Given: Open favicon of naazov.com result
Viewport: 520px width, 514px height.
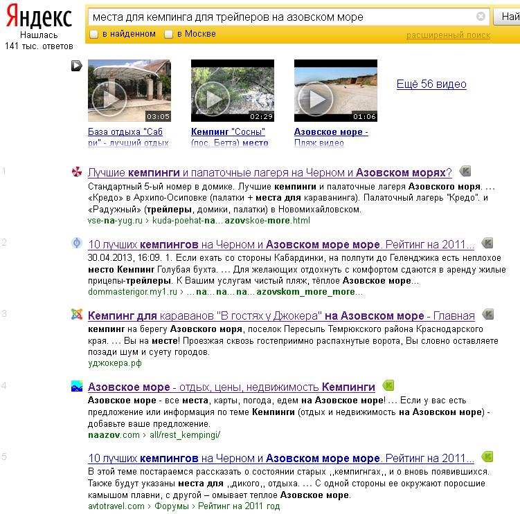Looking at the screenshot, I should pyautogui.click(x=77, y=386).
